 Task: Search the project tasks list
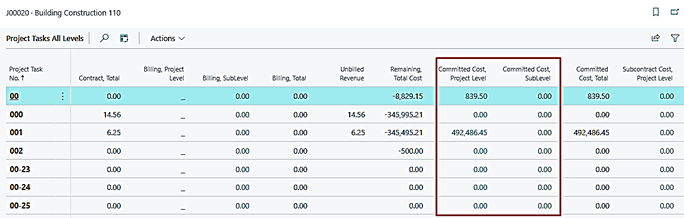(x=104, y=38)
